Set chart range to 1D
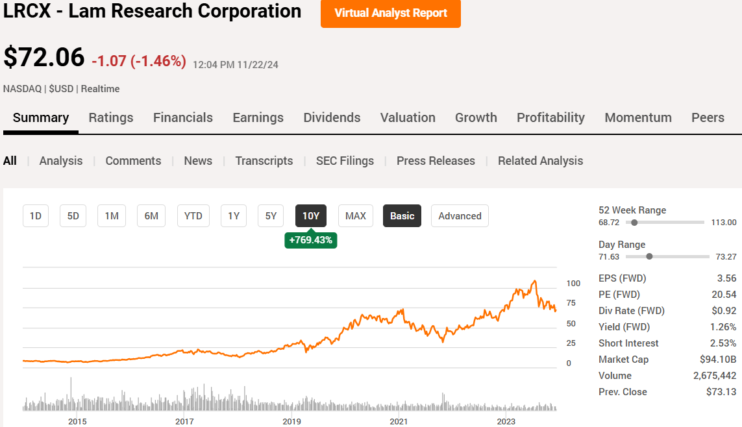Image resolution: width=742 pixels, height=427 pixels. click(36, 215)
